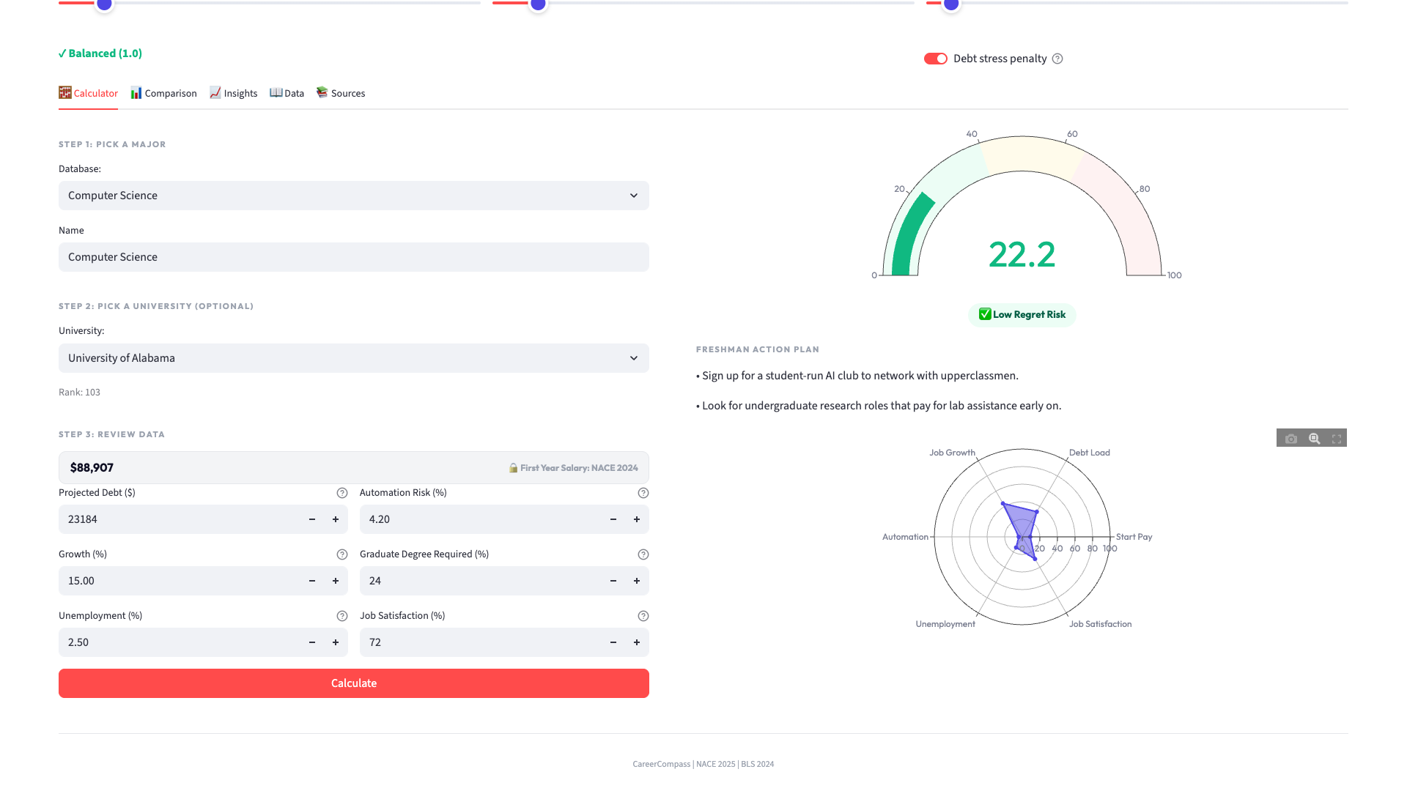1407x791 pixels.
Task: Click the middle slider handle at top
Action: point(538,4)
